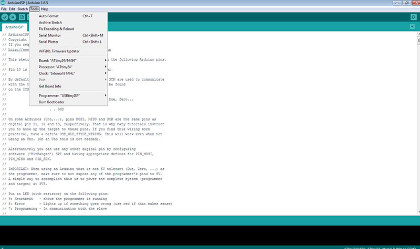Open the Help menu
The image size is (420, 249).
(45, 9)
